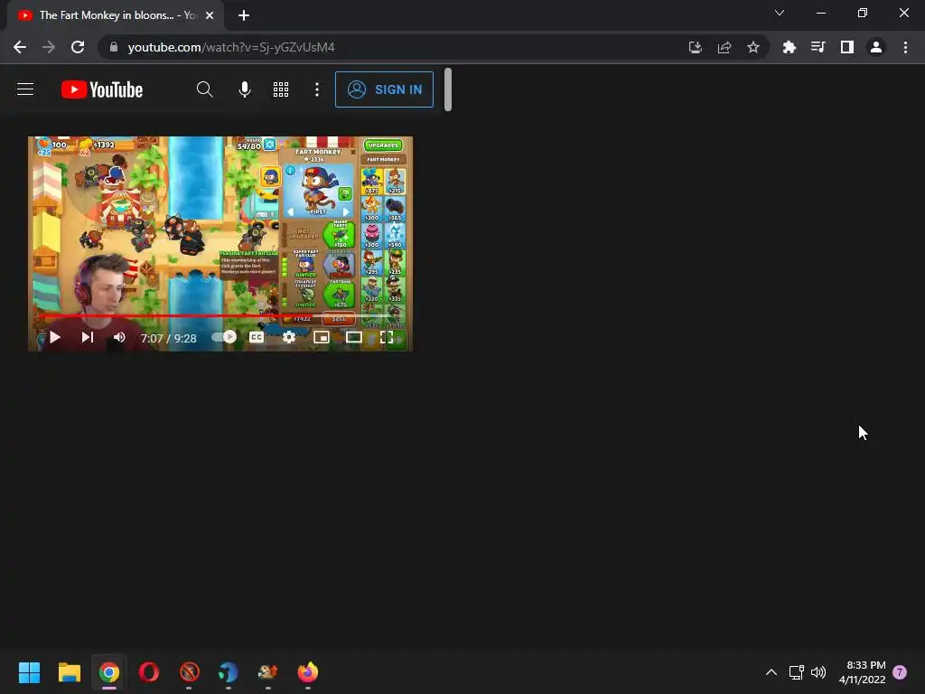Open the volume tray icon
This screenshot has height=694, width=925.
point(818,672)
